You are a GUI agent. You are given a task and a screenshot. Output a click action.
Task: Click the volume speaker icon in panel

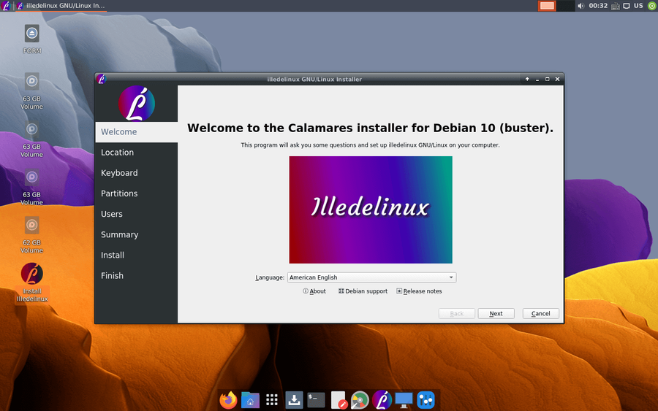click(x=581, y=6)
